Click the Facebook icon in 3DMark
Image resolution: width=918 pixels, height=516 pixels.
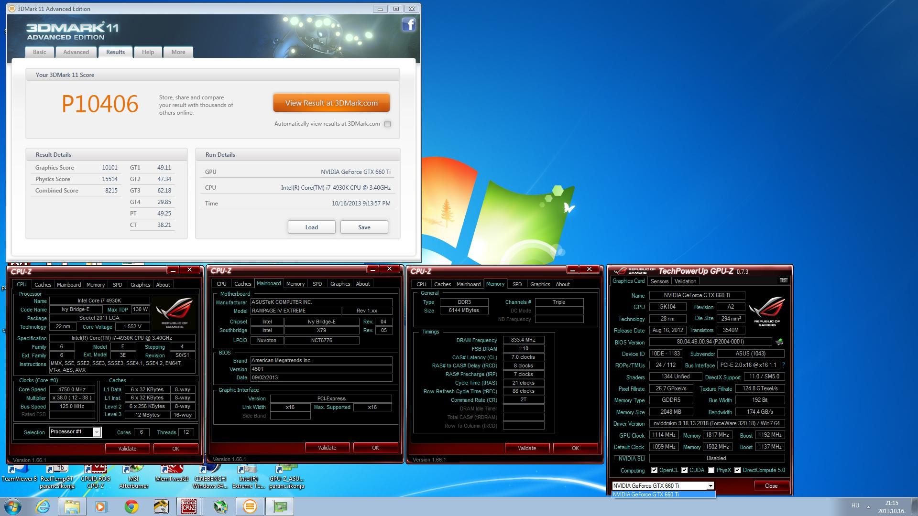click(x=408, y=24)
